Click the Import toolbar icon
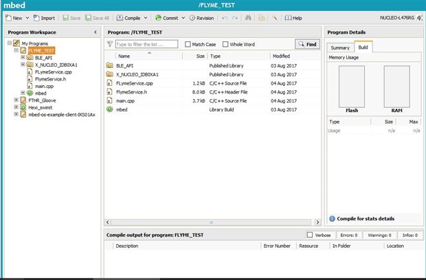The height and width of the screenshot is (280, 426). 36,18
